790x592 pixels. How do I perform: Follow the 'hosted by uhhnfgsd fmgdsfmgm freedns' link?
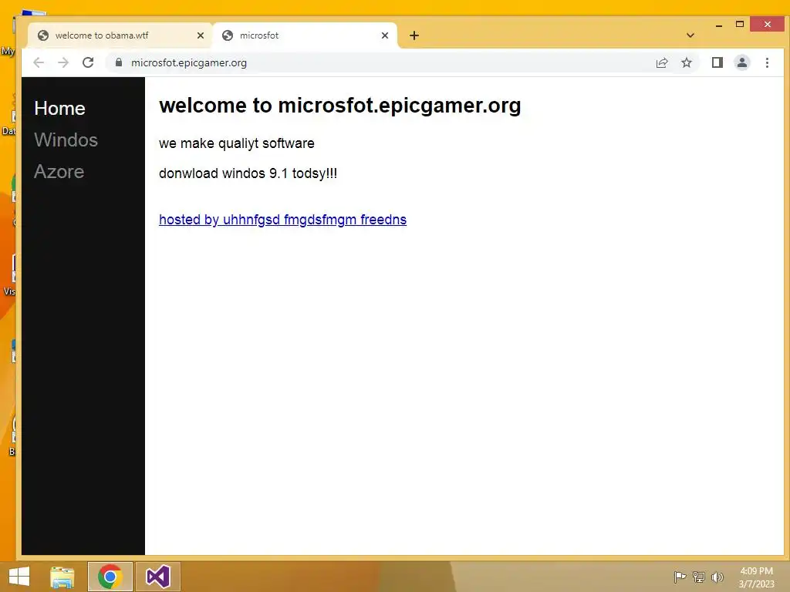click(282, 220)
